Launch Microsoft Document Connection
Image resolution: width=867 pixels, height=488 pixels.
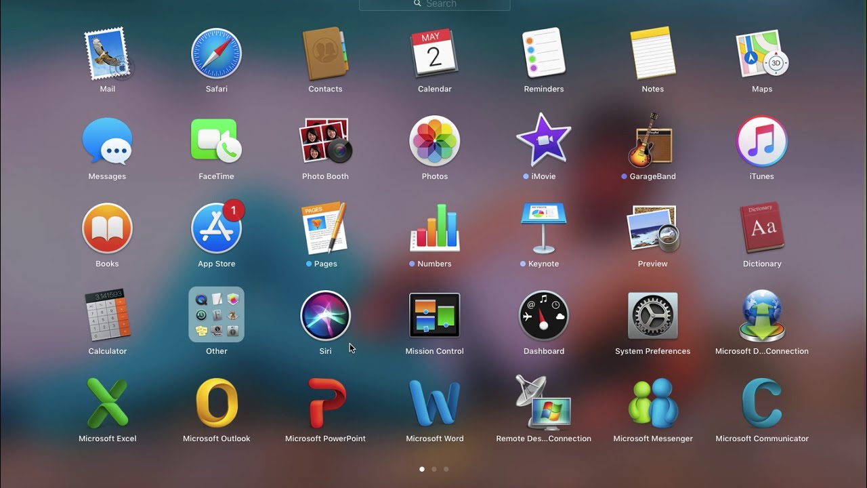(762, 316)
